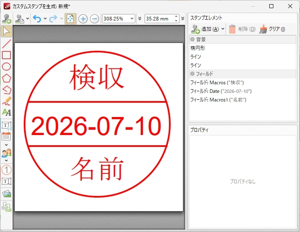Viewport: 300px width, 232px height.
Task: Open the 308.25% zoom level dropdown
Action: (132, 18)
